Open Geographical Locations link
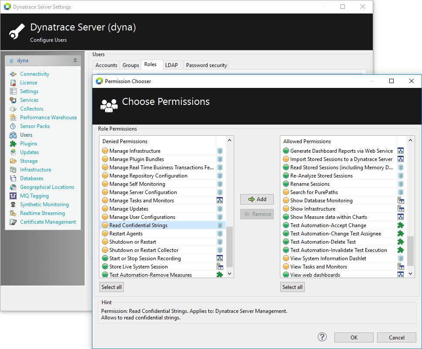This screenshot has width=422, height=349. click(x=47, y=187)
